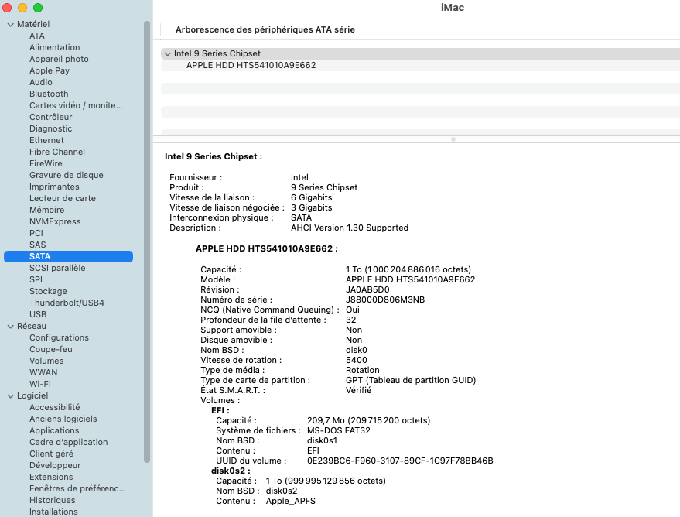Select APPLE HDD HTS541010A9E662 tree row
The image size is (680, 517).
[x=420, y=66]
